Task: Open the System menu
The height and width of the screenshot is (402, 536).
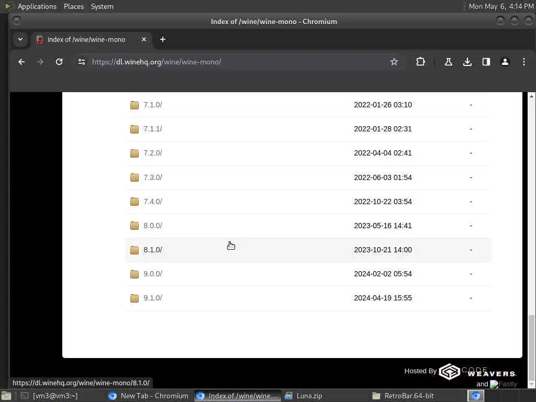Action: (102, 6)
